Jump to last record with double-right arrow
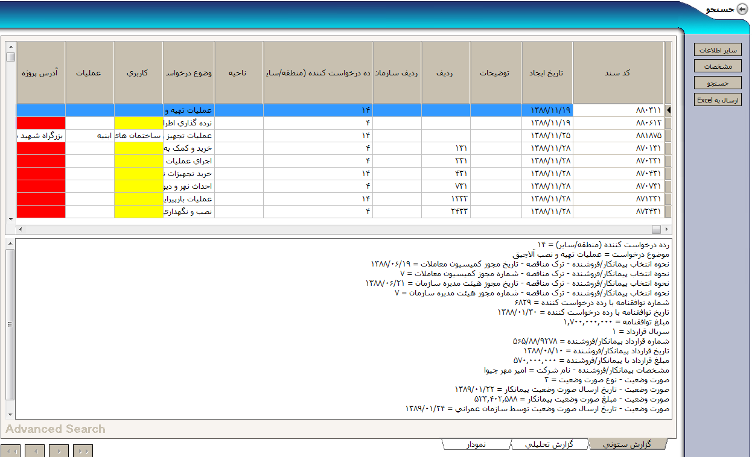The image size is (752, 457). point(83,450)
